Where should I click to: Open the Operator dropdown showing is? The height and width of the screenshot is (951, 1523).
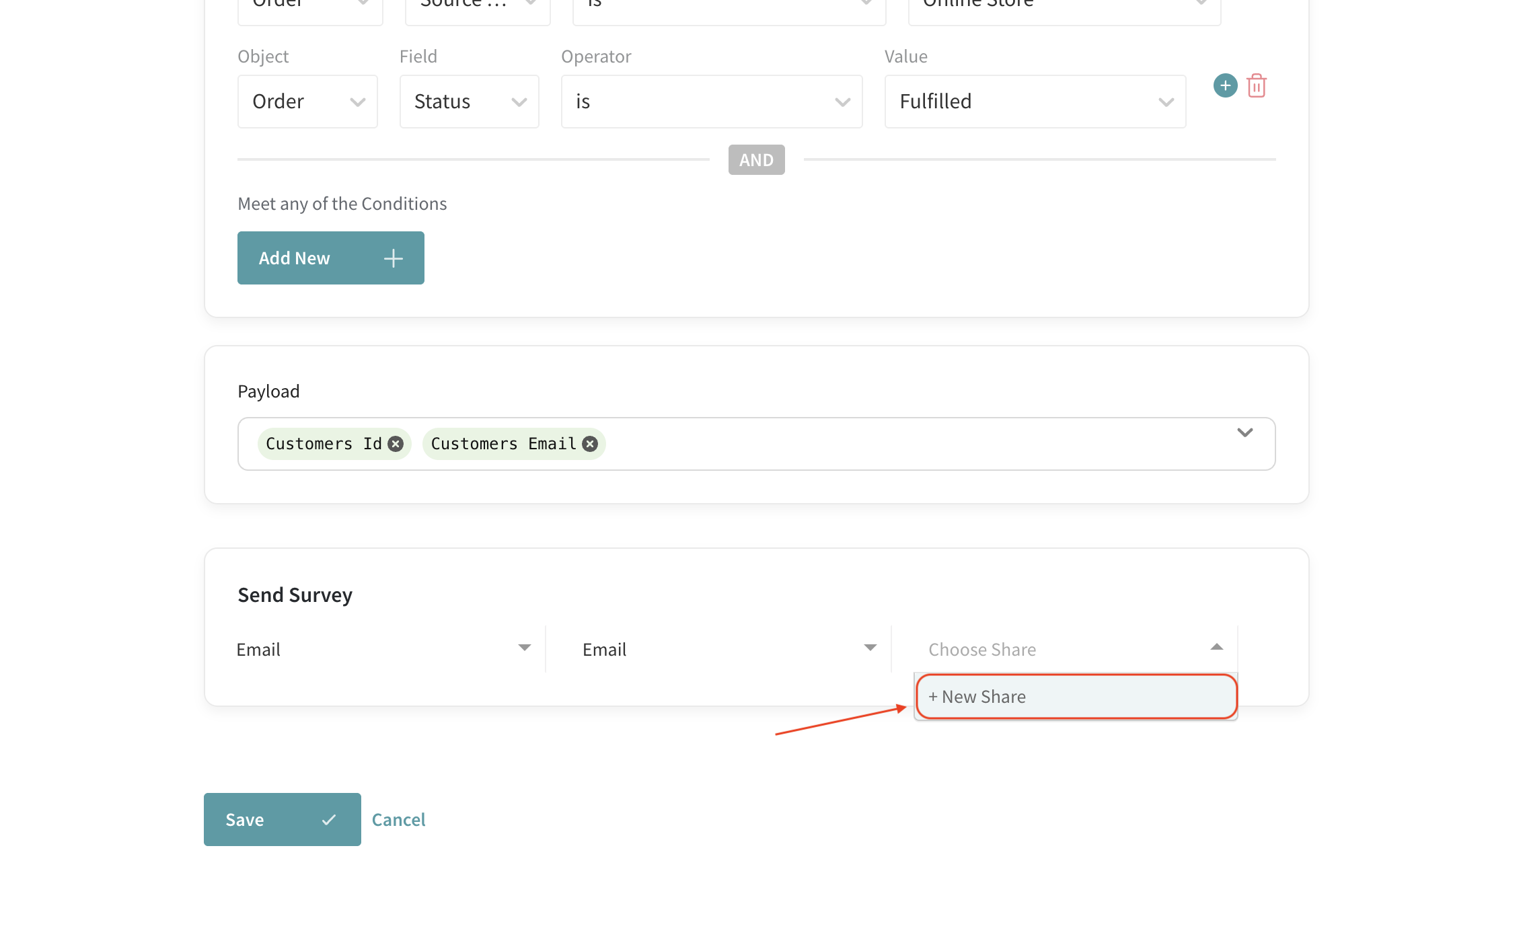tap(711, 102)
